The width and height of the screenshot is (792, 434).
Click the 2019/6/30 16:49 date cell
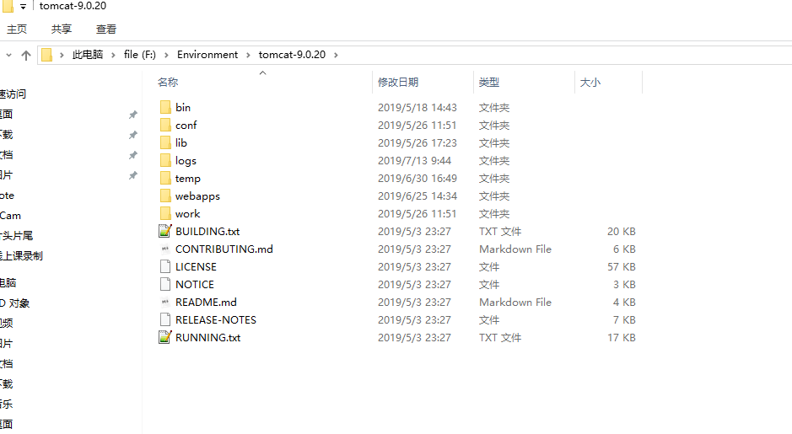tap(418, 178)
